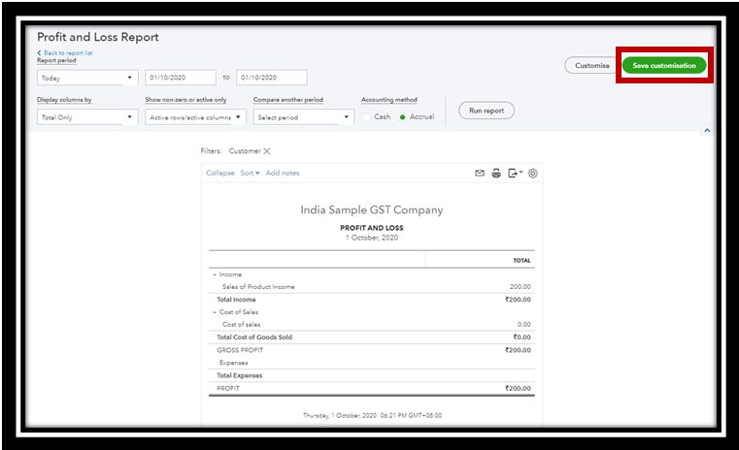Select Accrual accounting method
Image resolution: width=739 pixels, height=450 pixels.
click(402, 117)
